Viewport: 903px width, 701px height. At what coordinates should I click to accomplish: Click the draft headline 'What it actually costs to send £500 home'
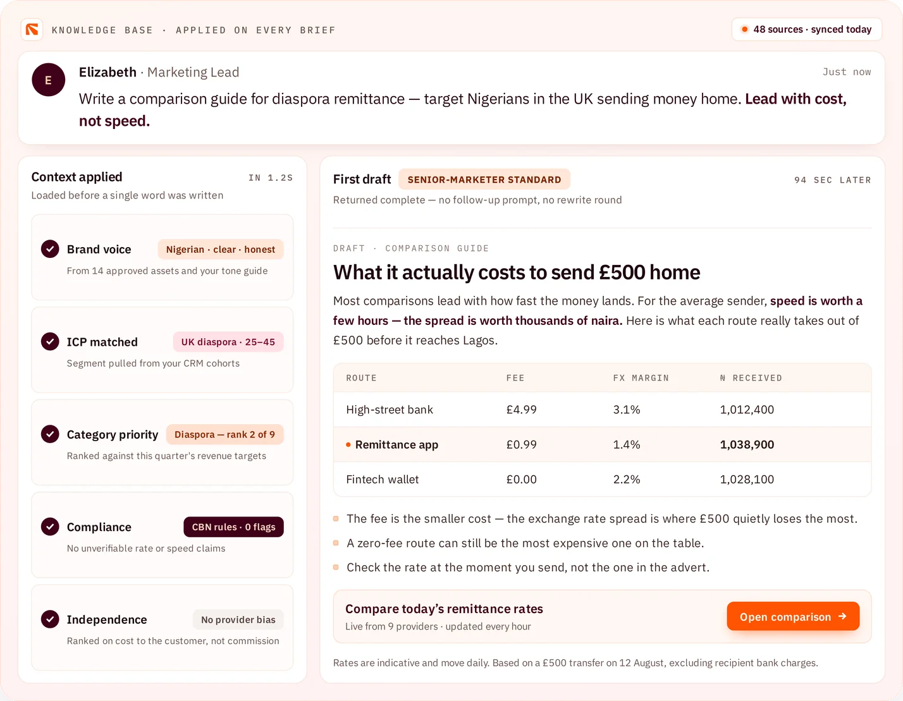click(517, 272)
